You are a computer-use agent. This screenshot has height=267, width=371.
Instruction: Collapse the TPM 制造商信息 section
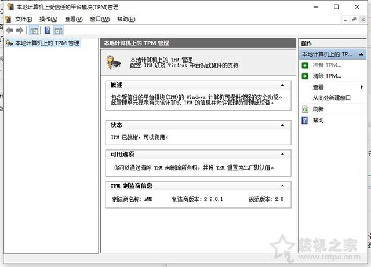coord(282,186)
